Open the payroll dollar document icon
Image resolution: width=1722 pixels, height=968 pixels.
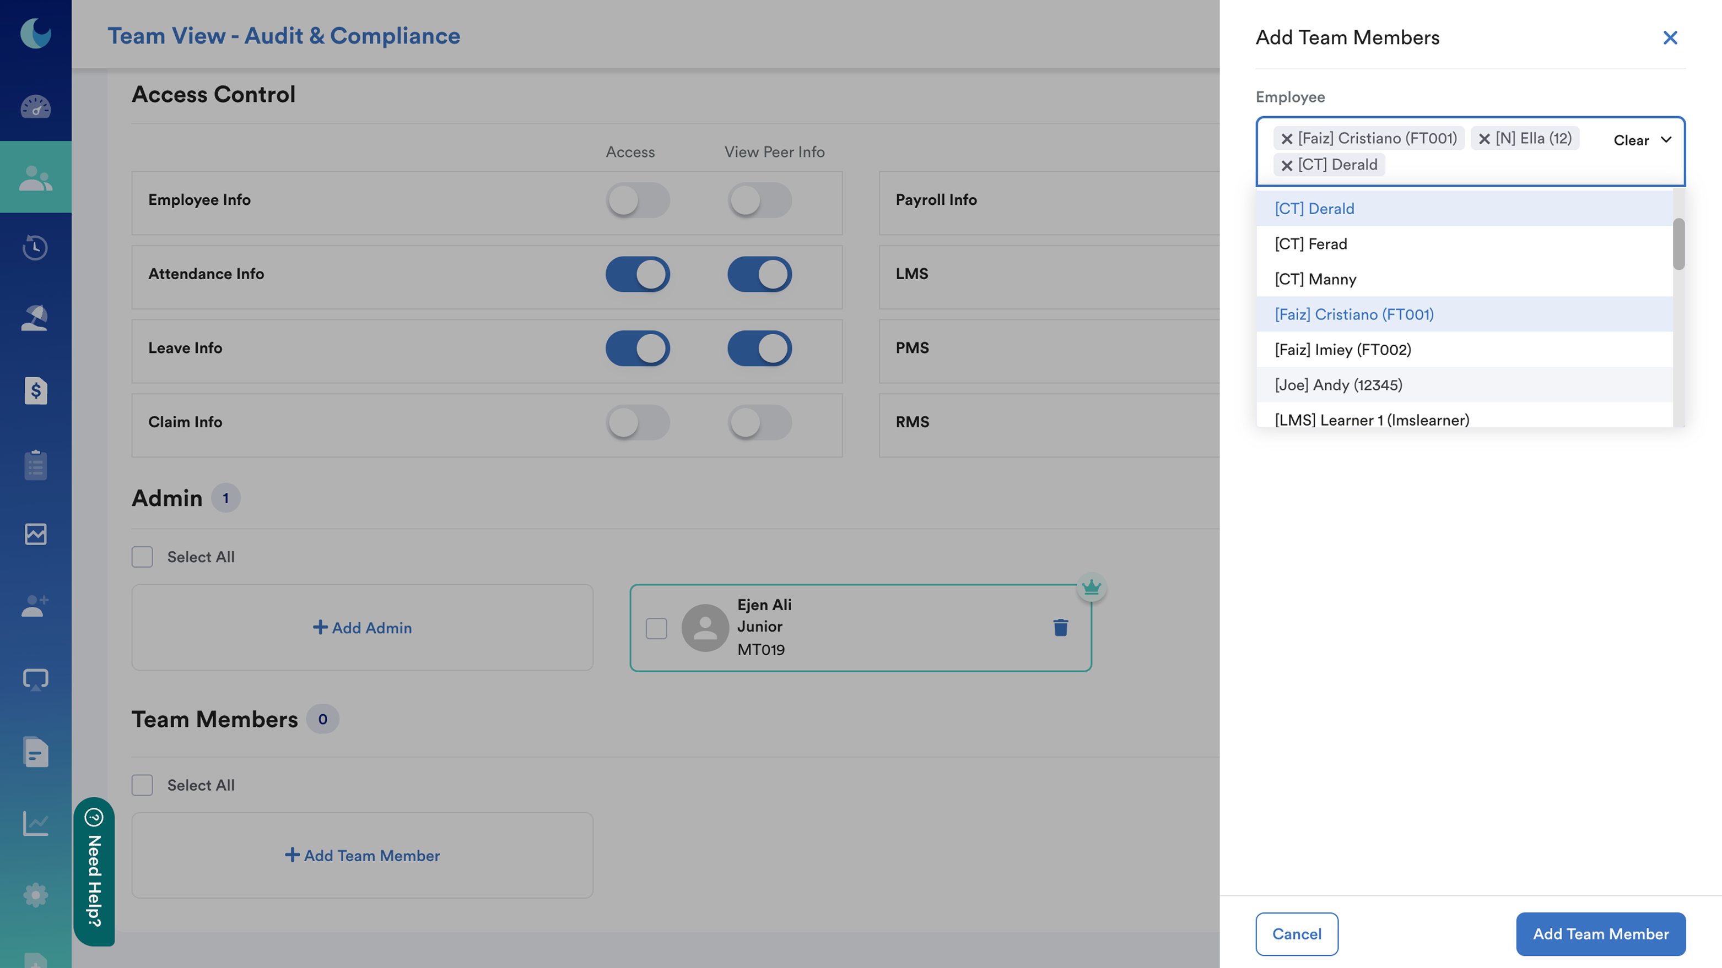pos(35,390)
